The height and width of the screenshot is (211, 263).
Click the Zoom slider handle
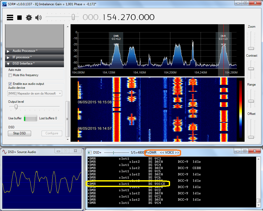point(251,48)
